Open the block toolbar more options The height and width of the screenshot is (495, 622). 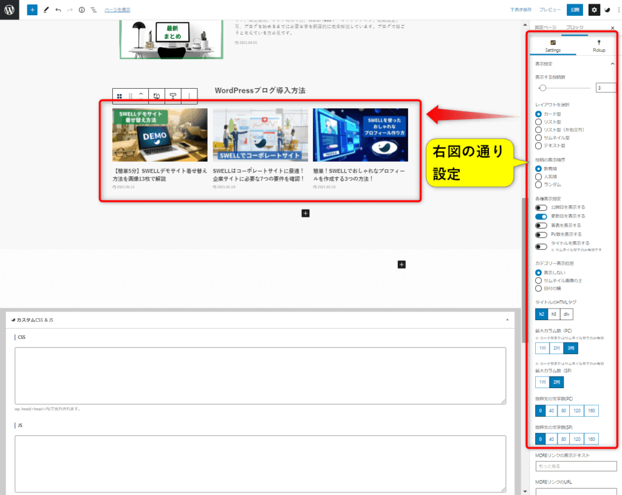190,96
